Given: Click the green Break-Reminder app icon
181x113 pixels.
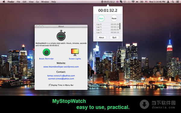Looking at the screenshot, I should click(x=46, y=52).
